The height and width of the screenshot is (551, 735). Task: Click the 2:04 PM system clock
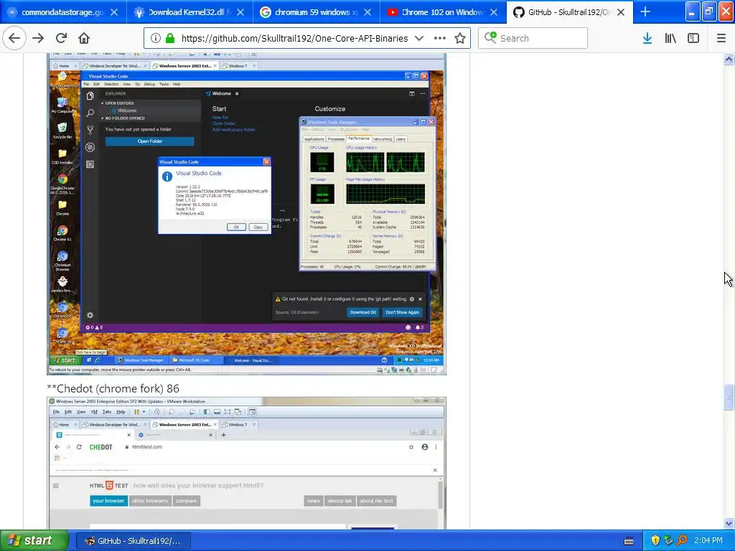click(708, 541)
